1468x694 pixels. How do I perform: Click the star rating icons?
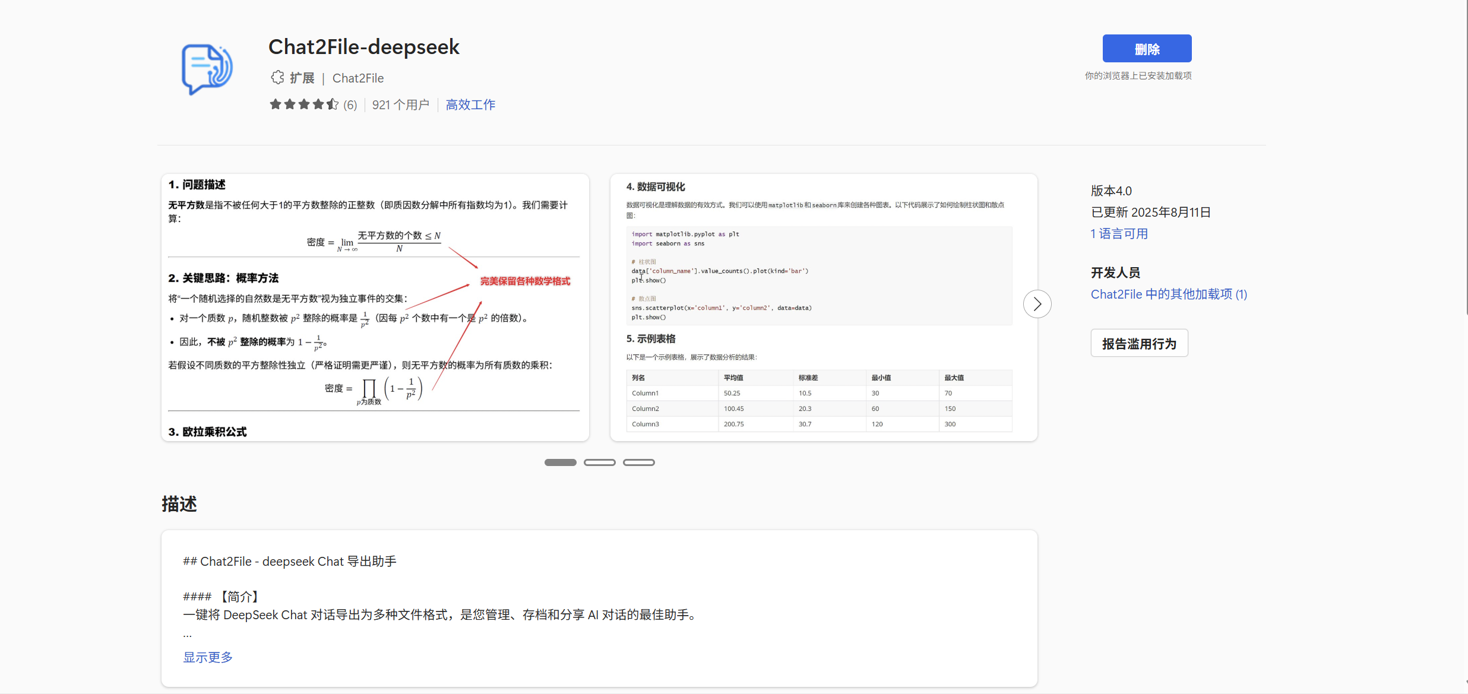click(x=304, y=104)
